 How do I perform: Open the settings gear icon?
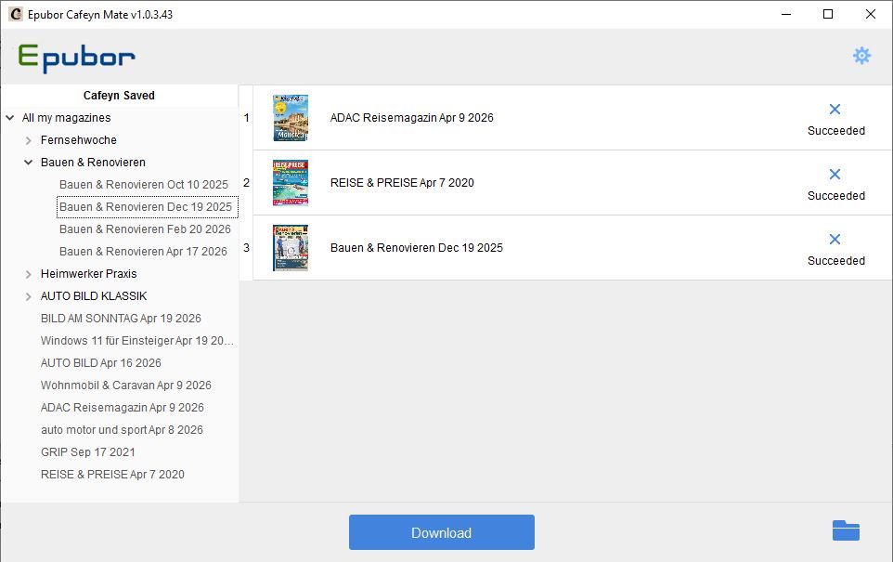861,56
